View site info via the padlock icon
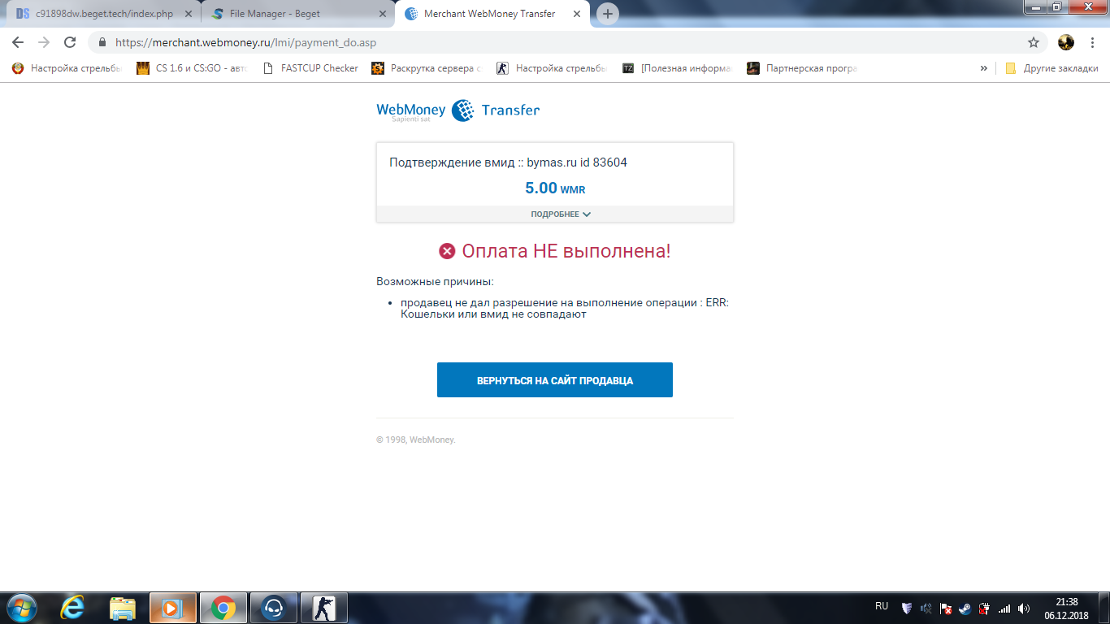 (x=102, y=42)
